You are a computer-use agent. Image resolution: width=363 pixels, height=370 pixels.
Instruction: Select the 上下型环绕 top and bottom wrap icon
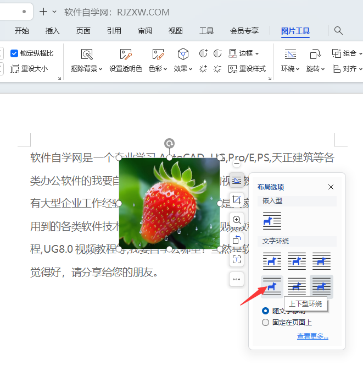pyautogui.click(x=272, y=286)
